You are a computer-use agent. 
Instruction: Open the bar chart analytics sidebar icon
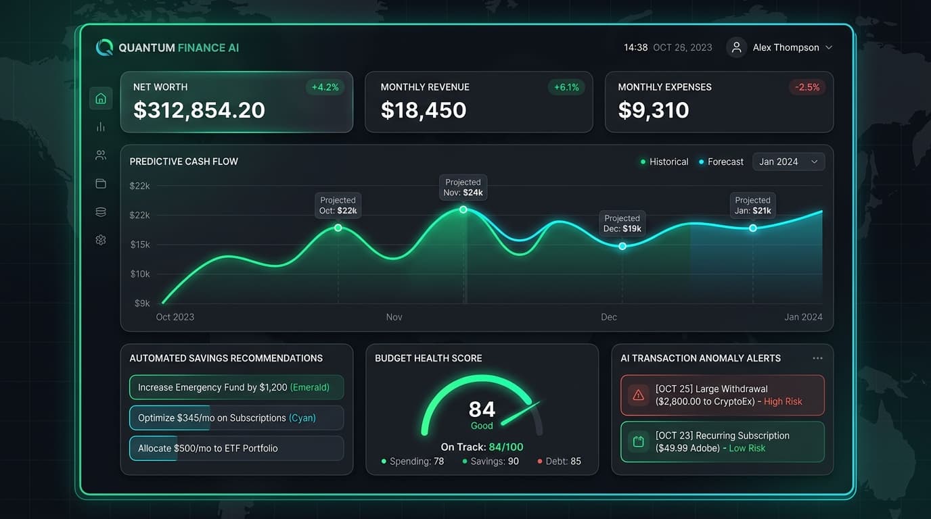pos(101,127)
